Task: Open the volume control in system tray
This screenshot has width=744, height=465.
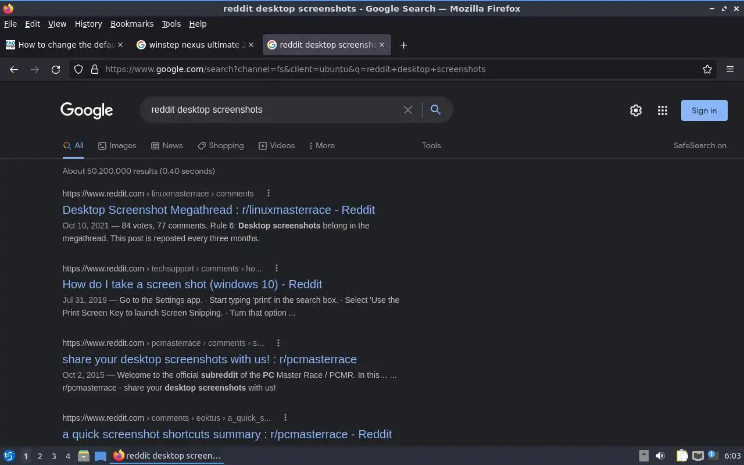Action: 660,456
